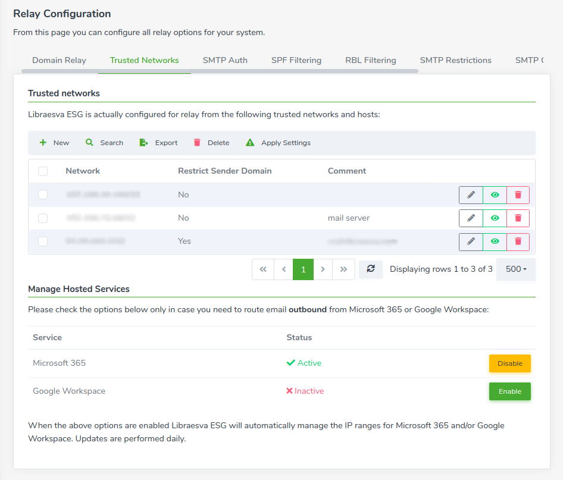Click the Export label in toolbar
563x480 pixels.
point(166,143)
